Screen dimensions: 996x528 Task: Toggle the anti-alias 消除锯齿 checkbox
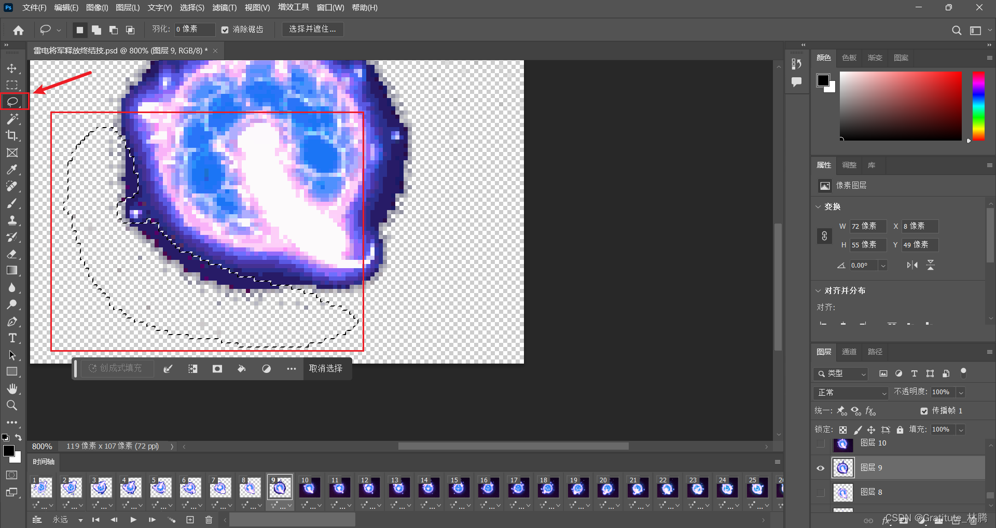pos(225,30)
